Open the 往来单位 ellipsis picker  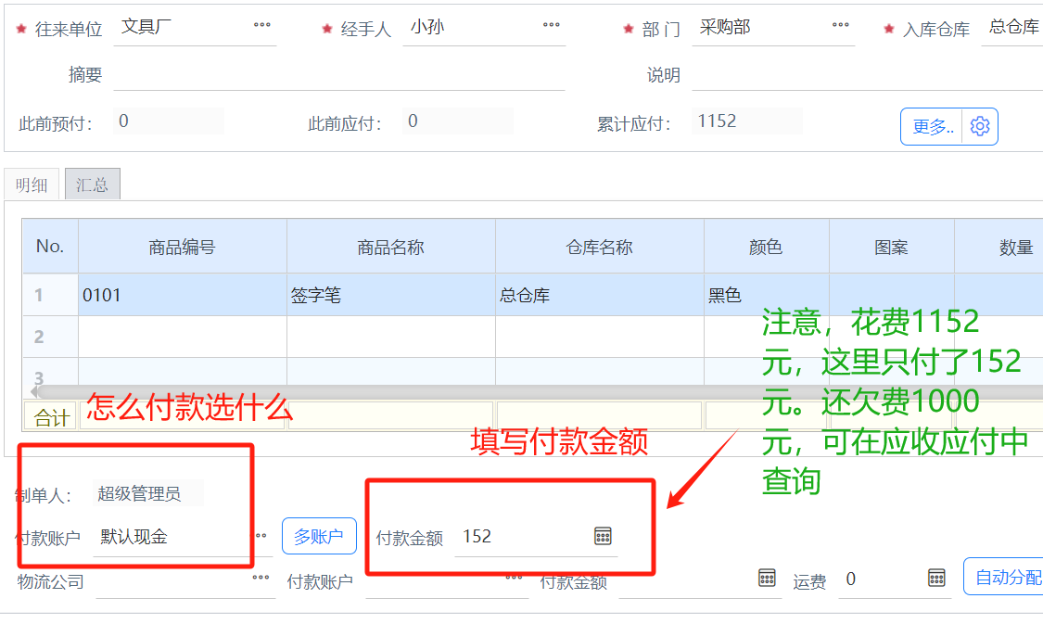pyautogui.click(x=262, y=26)
